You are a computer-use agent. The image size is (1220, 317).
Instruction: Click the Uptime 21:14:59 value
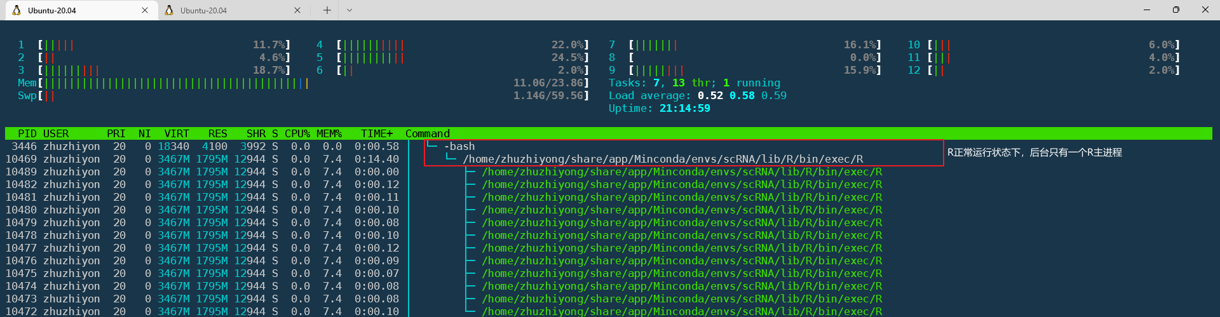[x=685, y=108]
